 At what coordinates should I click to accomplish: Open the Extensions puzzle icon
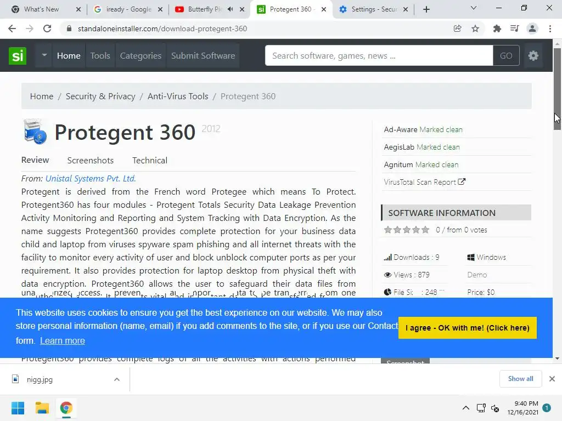497,29
